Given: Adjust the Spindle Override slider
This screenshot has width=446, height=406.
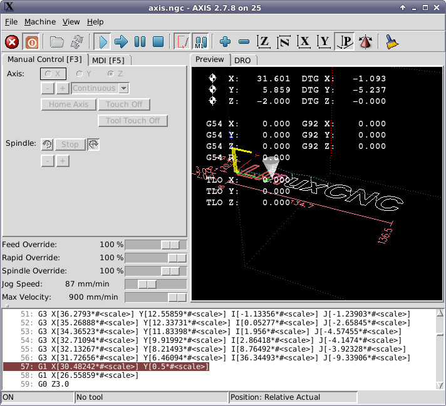Looking at the screenshot, I should coord(156,271).
